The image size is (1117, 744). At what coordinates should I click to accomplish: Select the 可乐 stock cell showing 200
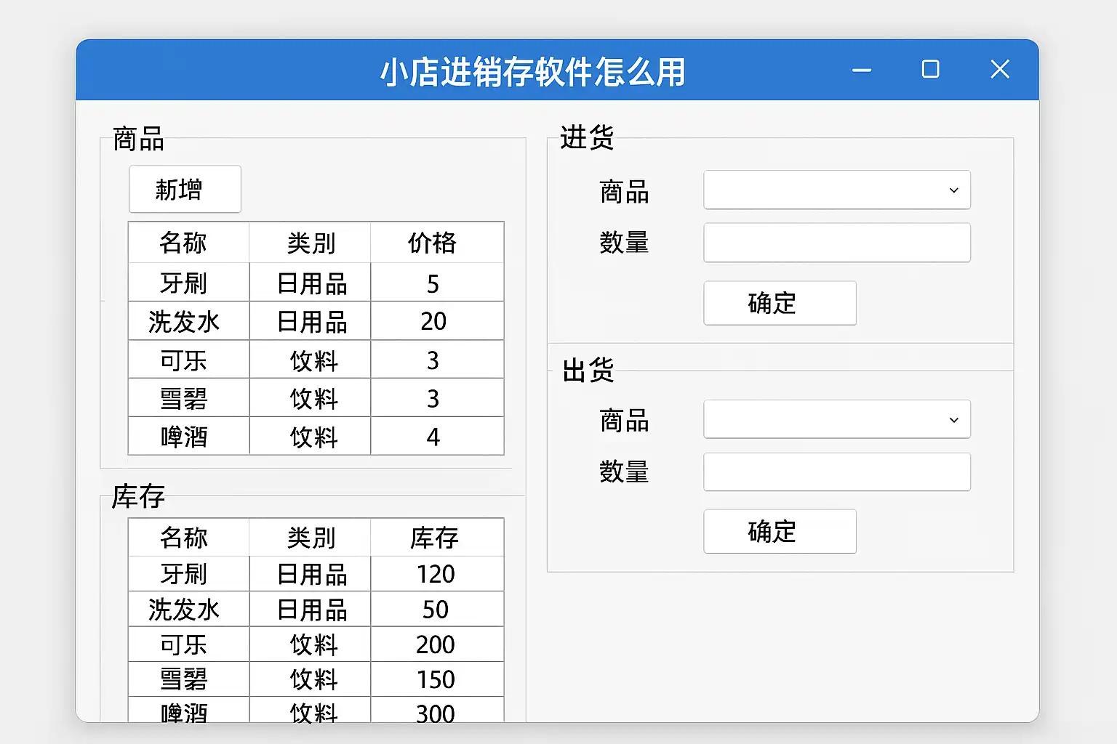[x=435, y=644]
